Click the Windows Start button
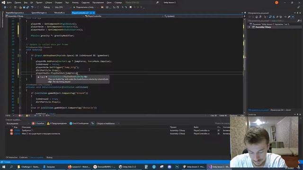 pyautogui.click(x=3, y=167)
